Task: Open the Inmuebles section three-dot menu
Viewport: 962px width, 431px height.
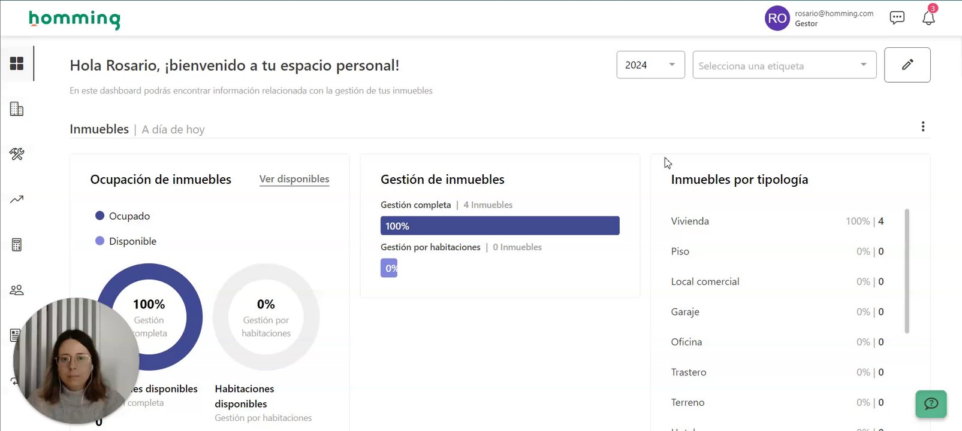Action: (923, 127)
